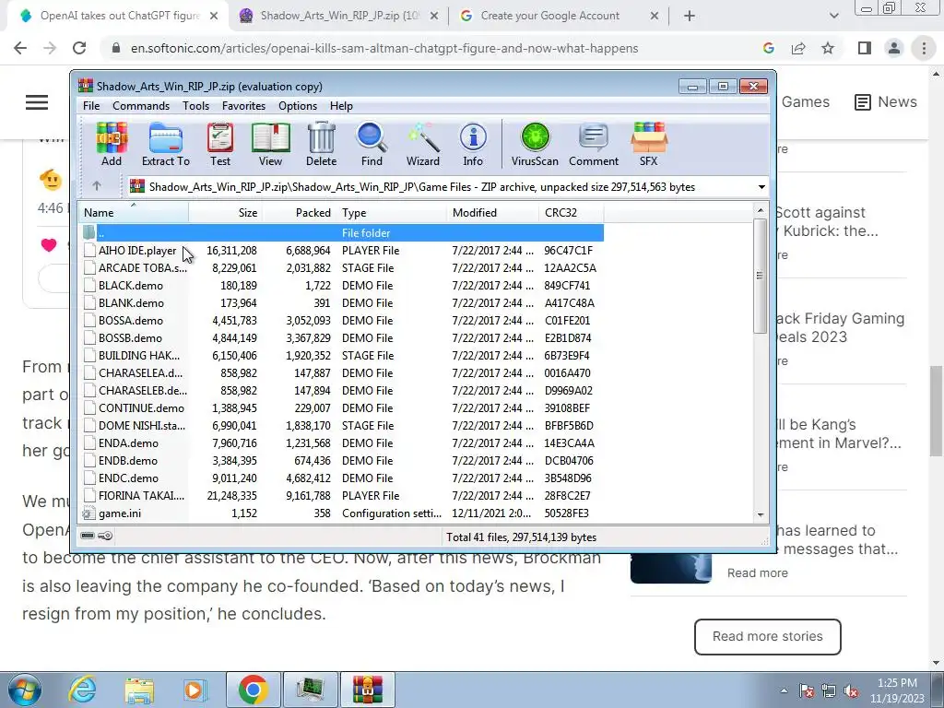Reload the Softonic page
This screenshot has height=708, width=944.
tap(79, 48)
